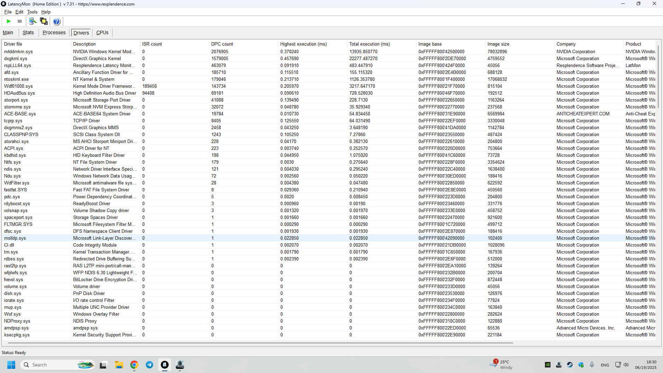Open the Edit menu

click(19, 12)
